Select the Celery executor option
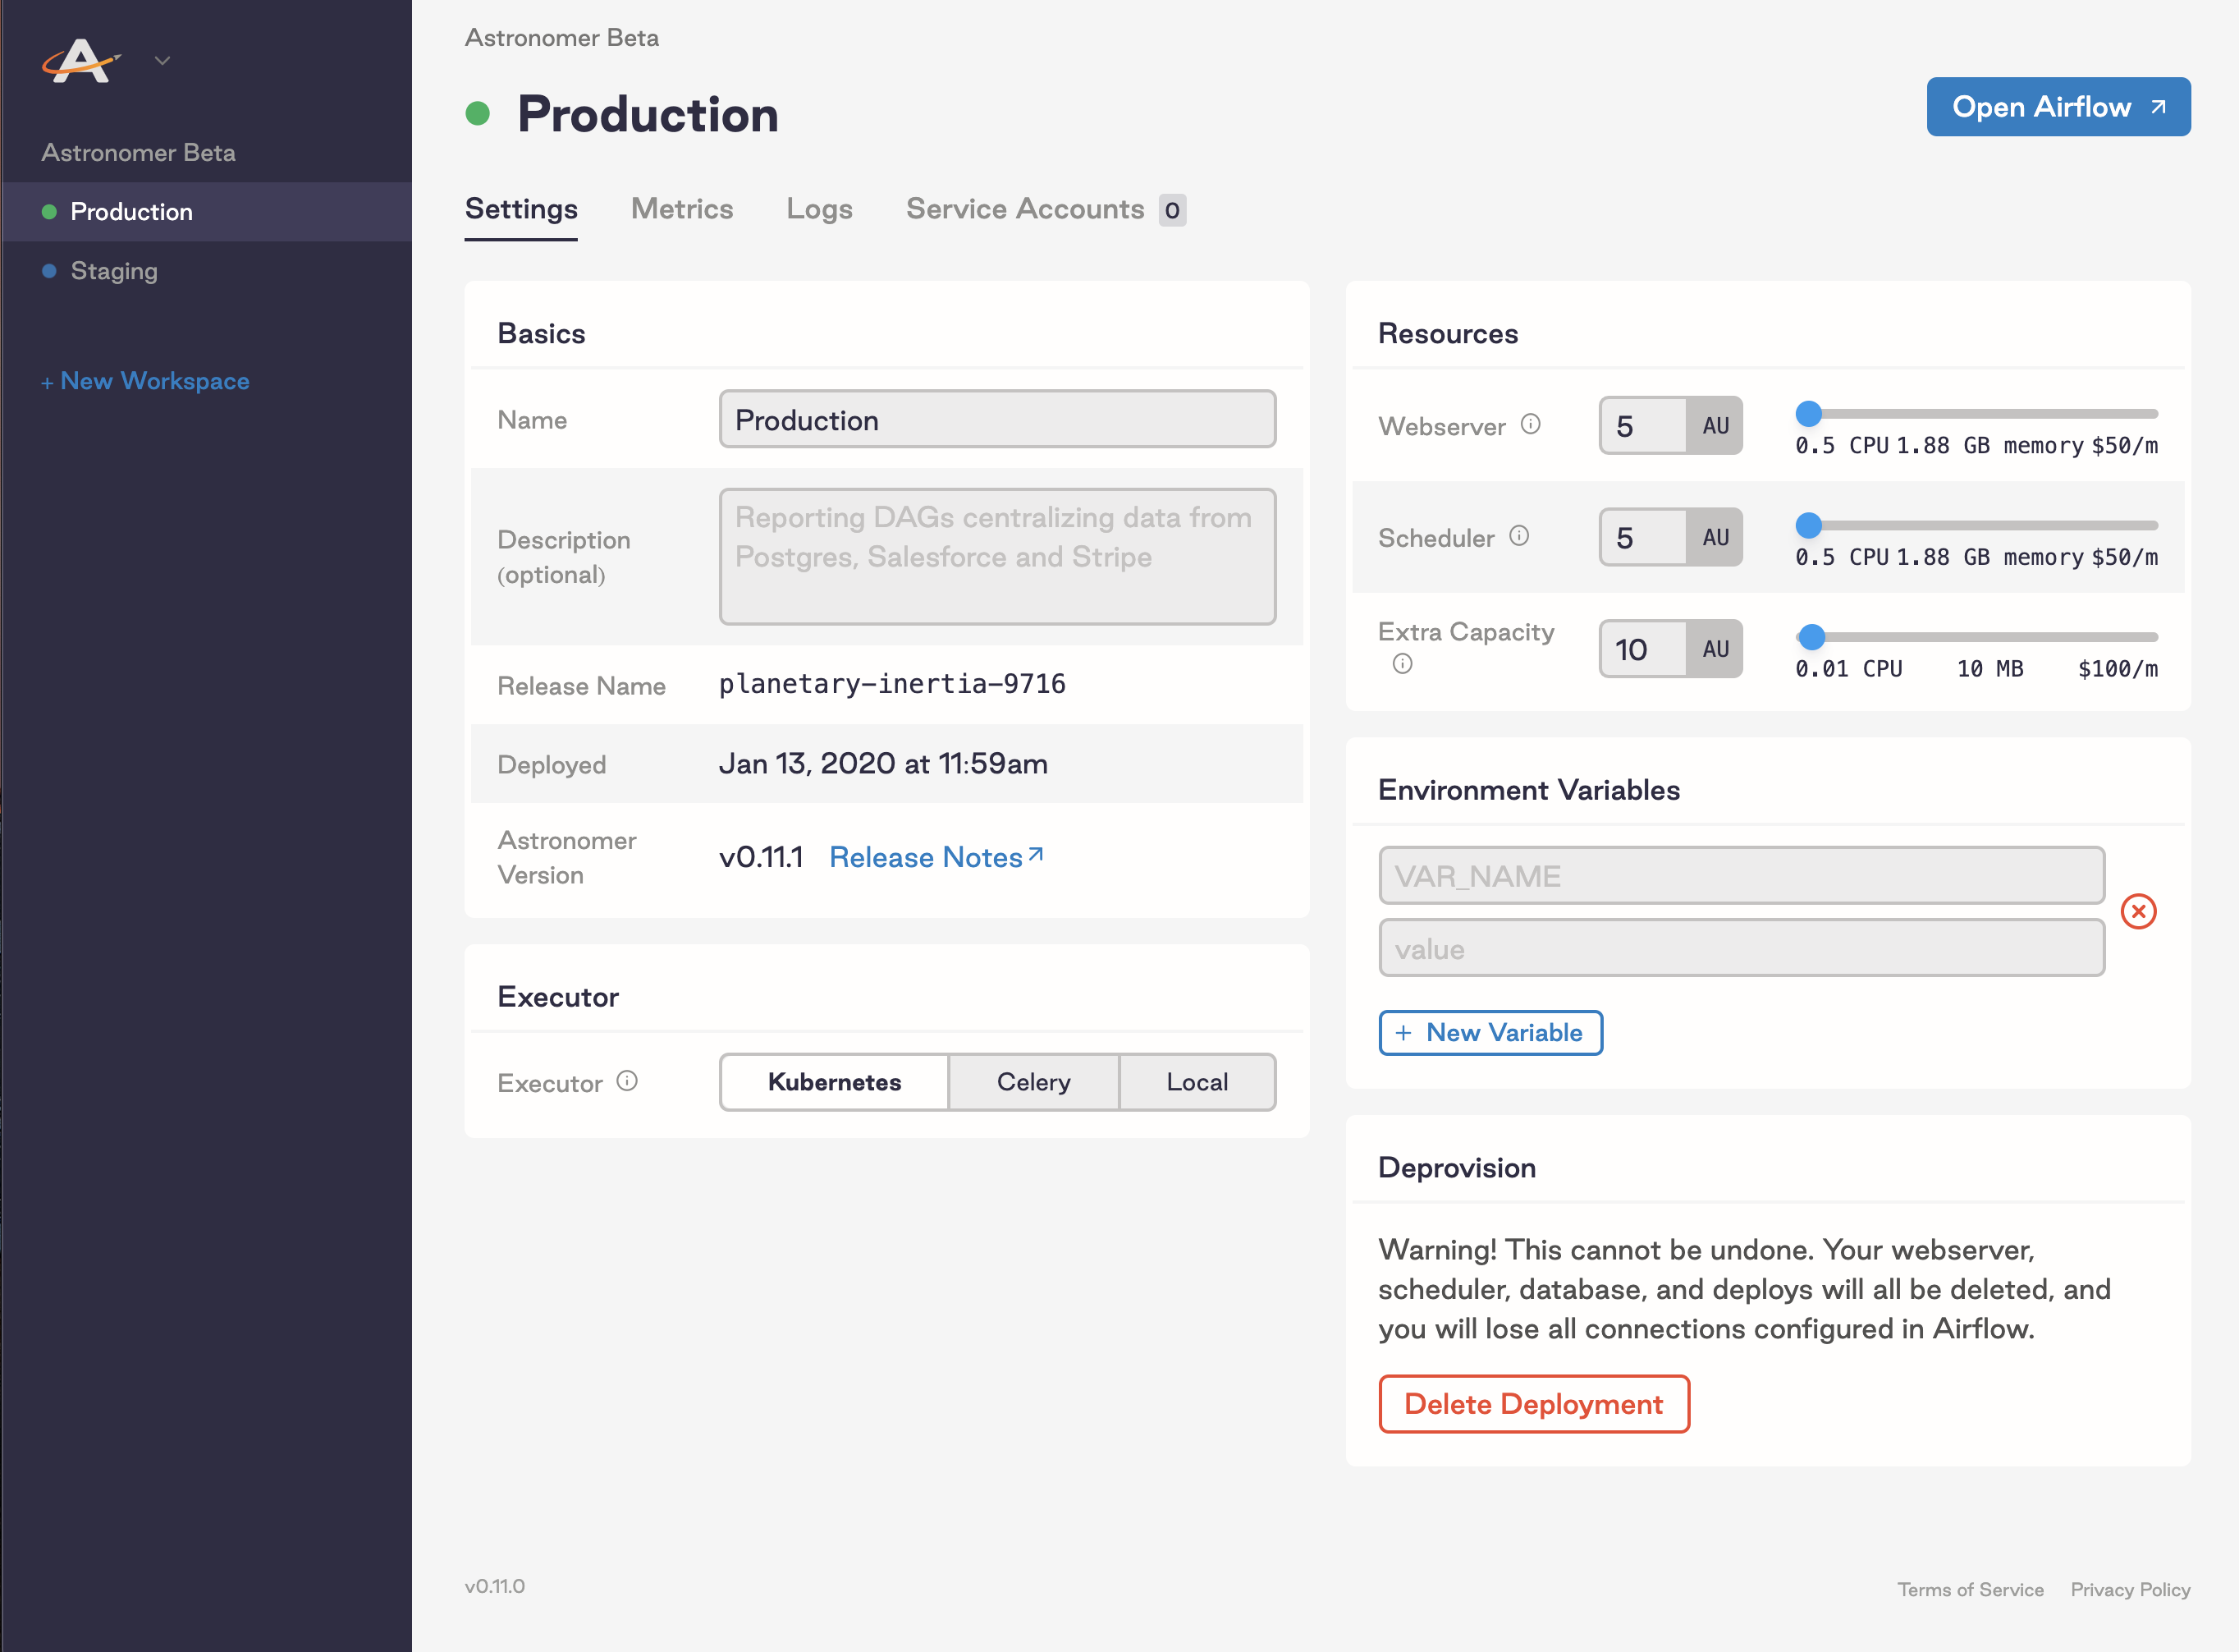The width and height of the screenshot is (2239, 1652). point(1033,1082)
